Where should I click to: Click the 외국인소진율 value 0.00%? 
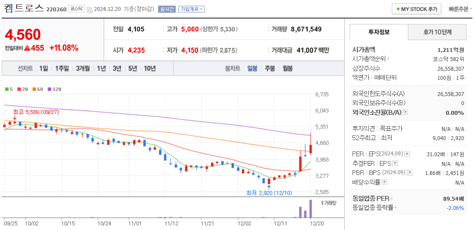pyautogui.click(x=455, y=113)
